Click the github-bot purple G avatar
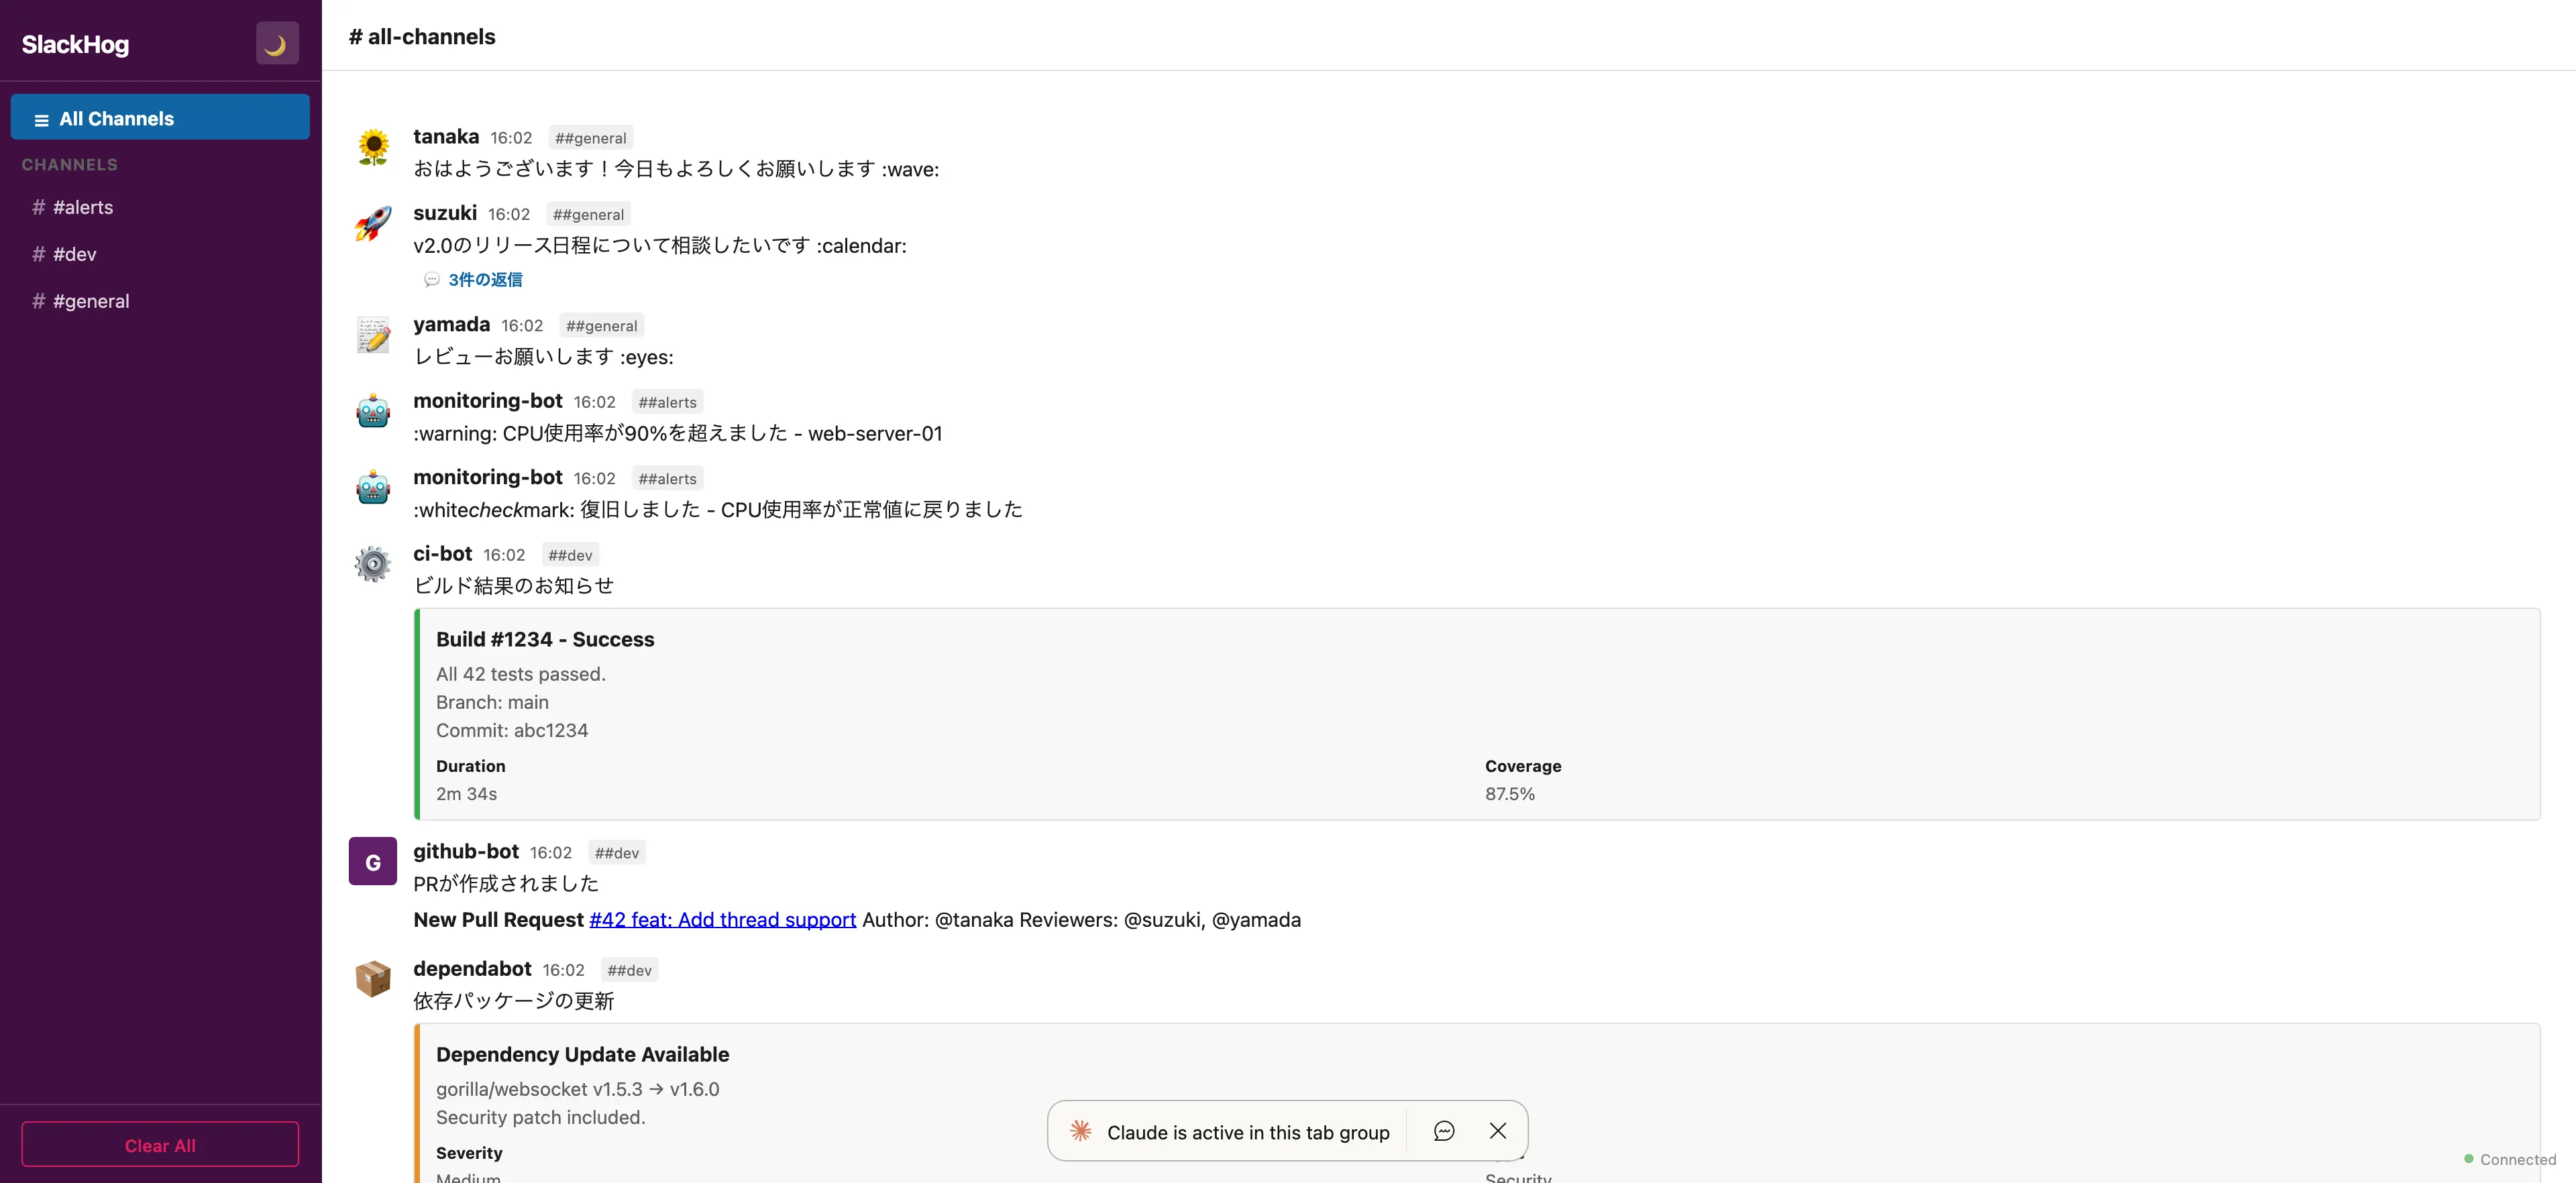Image resolution: width=2576 pixels, height=1183 pixels. (373, 862)
